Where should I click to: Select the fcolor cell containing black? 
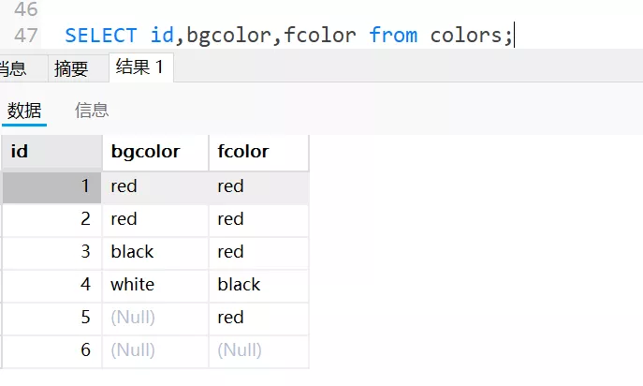258,285
